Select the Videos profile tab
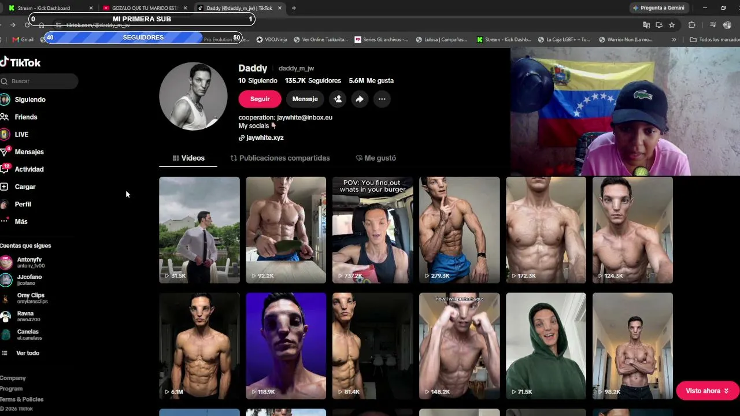The image size is (740, 416). click(188, 158)
